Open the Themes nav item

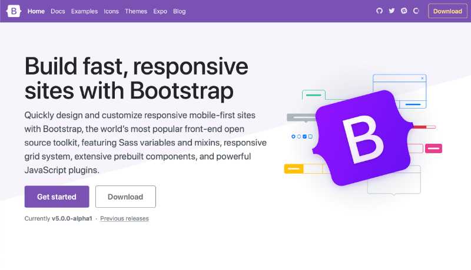(136, 11)
